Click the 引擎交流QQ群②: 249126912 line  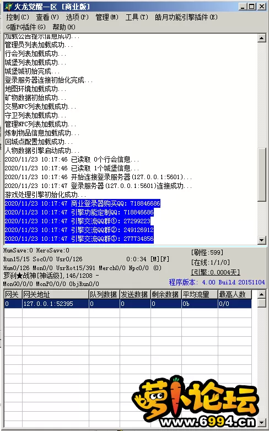click(79, 230)
